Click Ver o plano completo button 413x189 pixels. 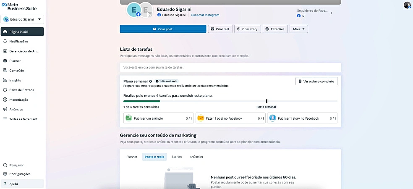tap(316, 81)
